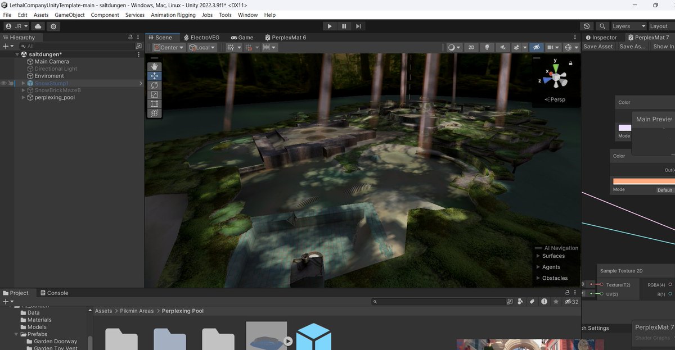This screenshot has width=675, height=350.
Task: Select the Scale tool in Scene
Action: point(155,94)
